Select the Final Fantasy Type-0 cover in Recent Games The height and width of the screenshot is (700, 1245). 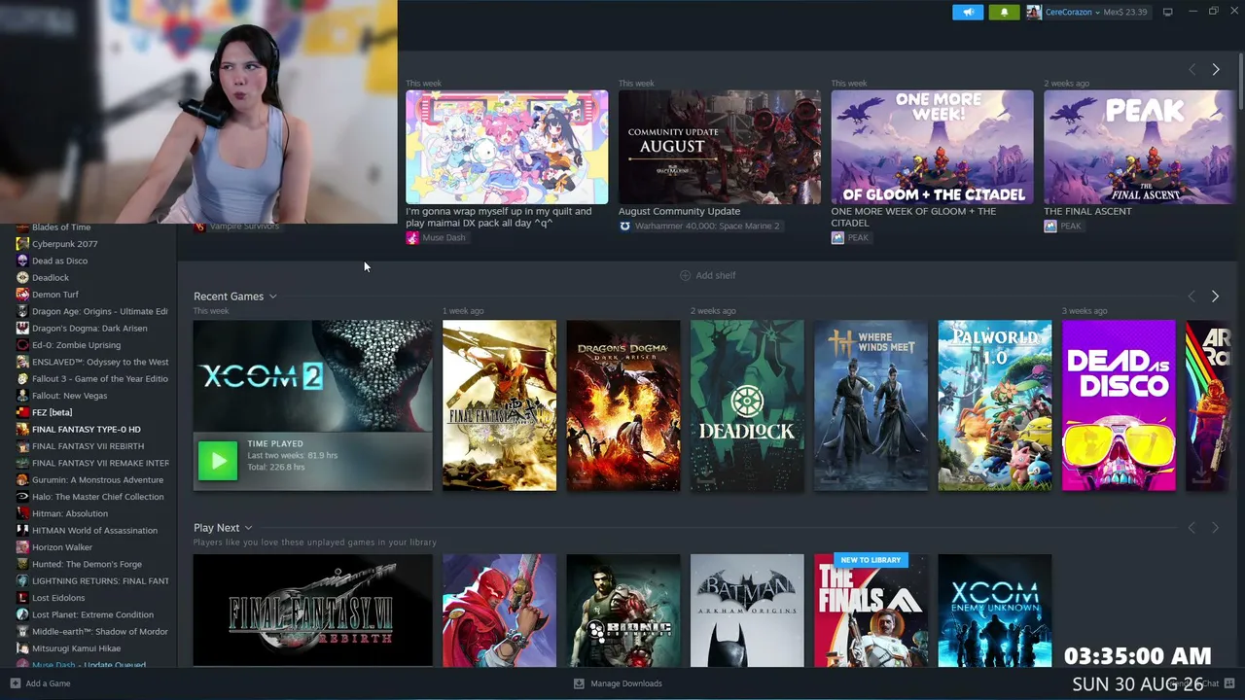500,405
